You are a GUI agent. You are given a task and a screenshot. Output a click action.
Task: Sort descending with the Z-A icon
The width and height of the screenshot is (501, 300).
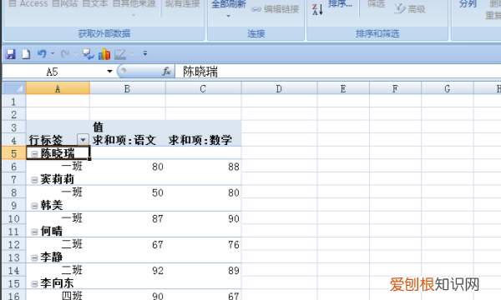[317, 9]
